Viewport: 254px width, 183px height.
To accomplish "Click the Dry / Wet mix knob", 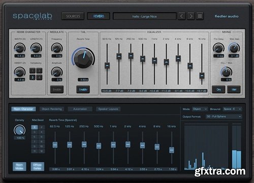I will point(227,72).
